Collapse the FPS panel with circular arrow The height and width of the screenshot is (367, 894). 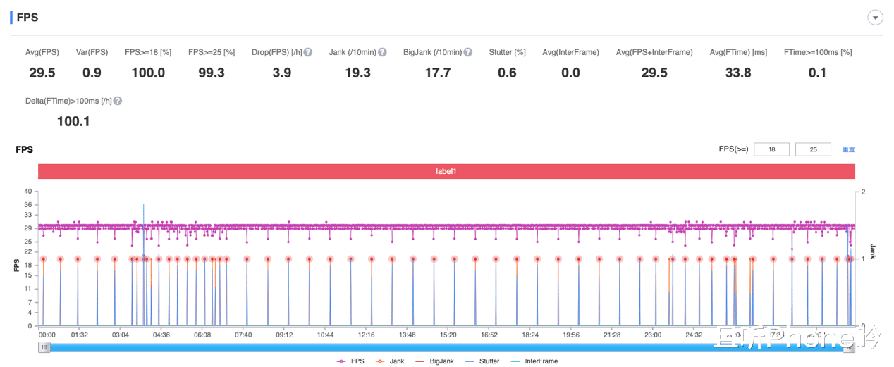pyautogui.click(x=875, y=18)
